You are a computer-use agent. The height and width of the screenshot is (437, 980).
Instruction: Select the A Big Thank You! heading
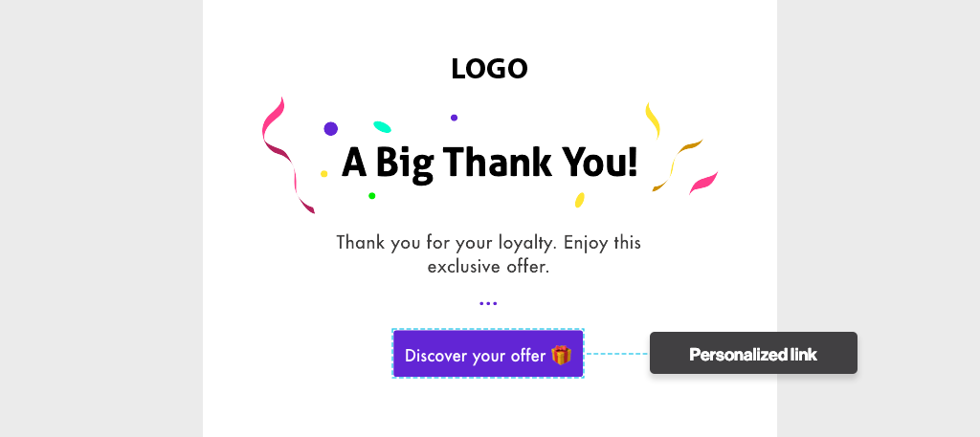[x=489, y=163]
